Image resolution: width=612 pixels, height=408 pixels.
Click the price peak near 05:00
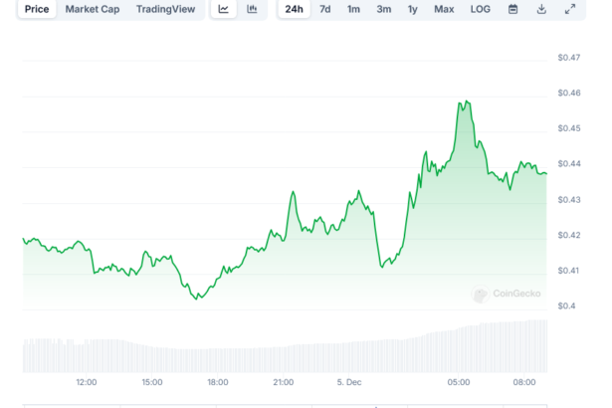pos(465,102)
